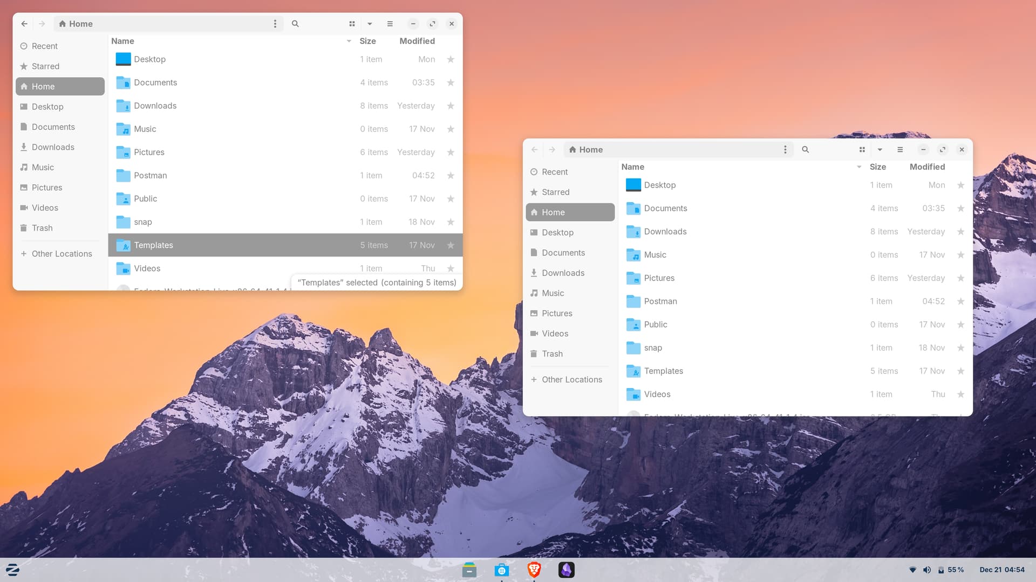Open the Zorin menu from the taskbar

(x=12, y=570)
